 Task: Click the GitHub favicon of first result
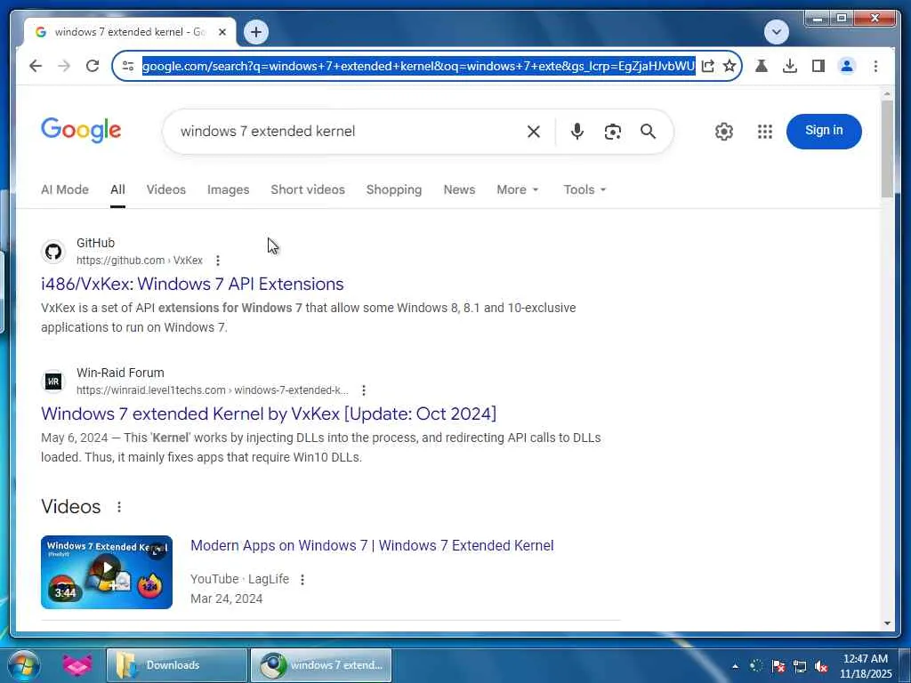click(53, 252)
